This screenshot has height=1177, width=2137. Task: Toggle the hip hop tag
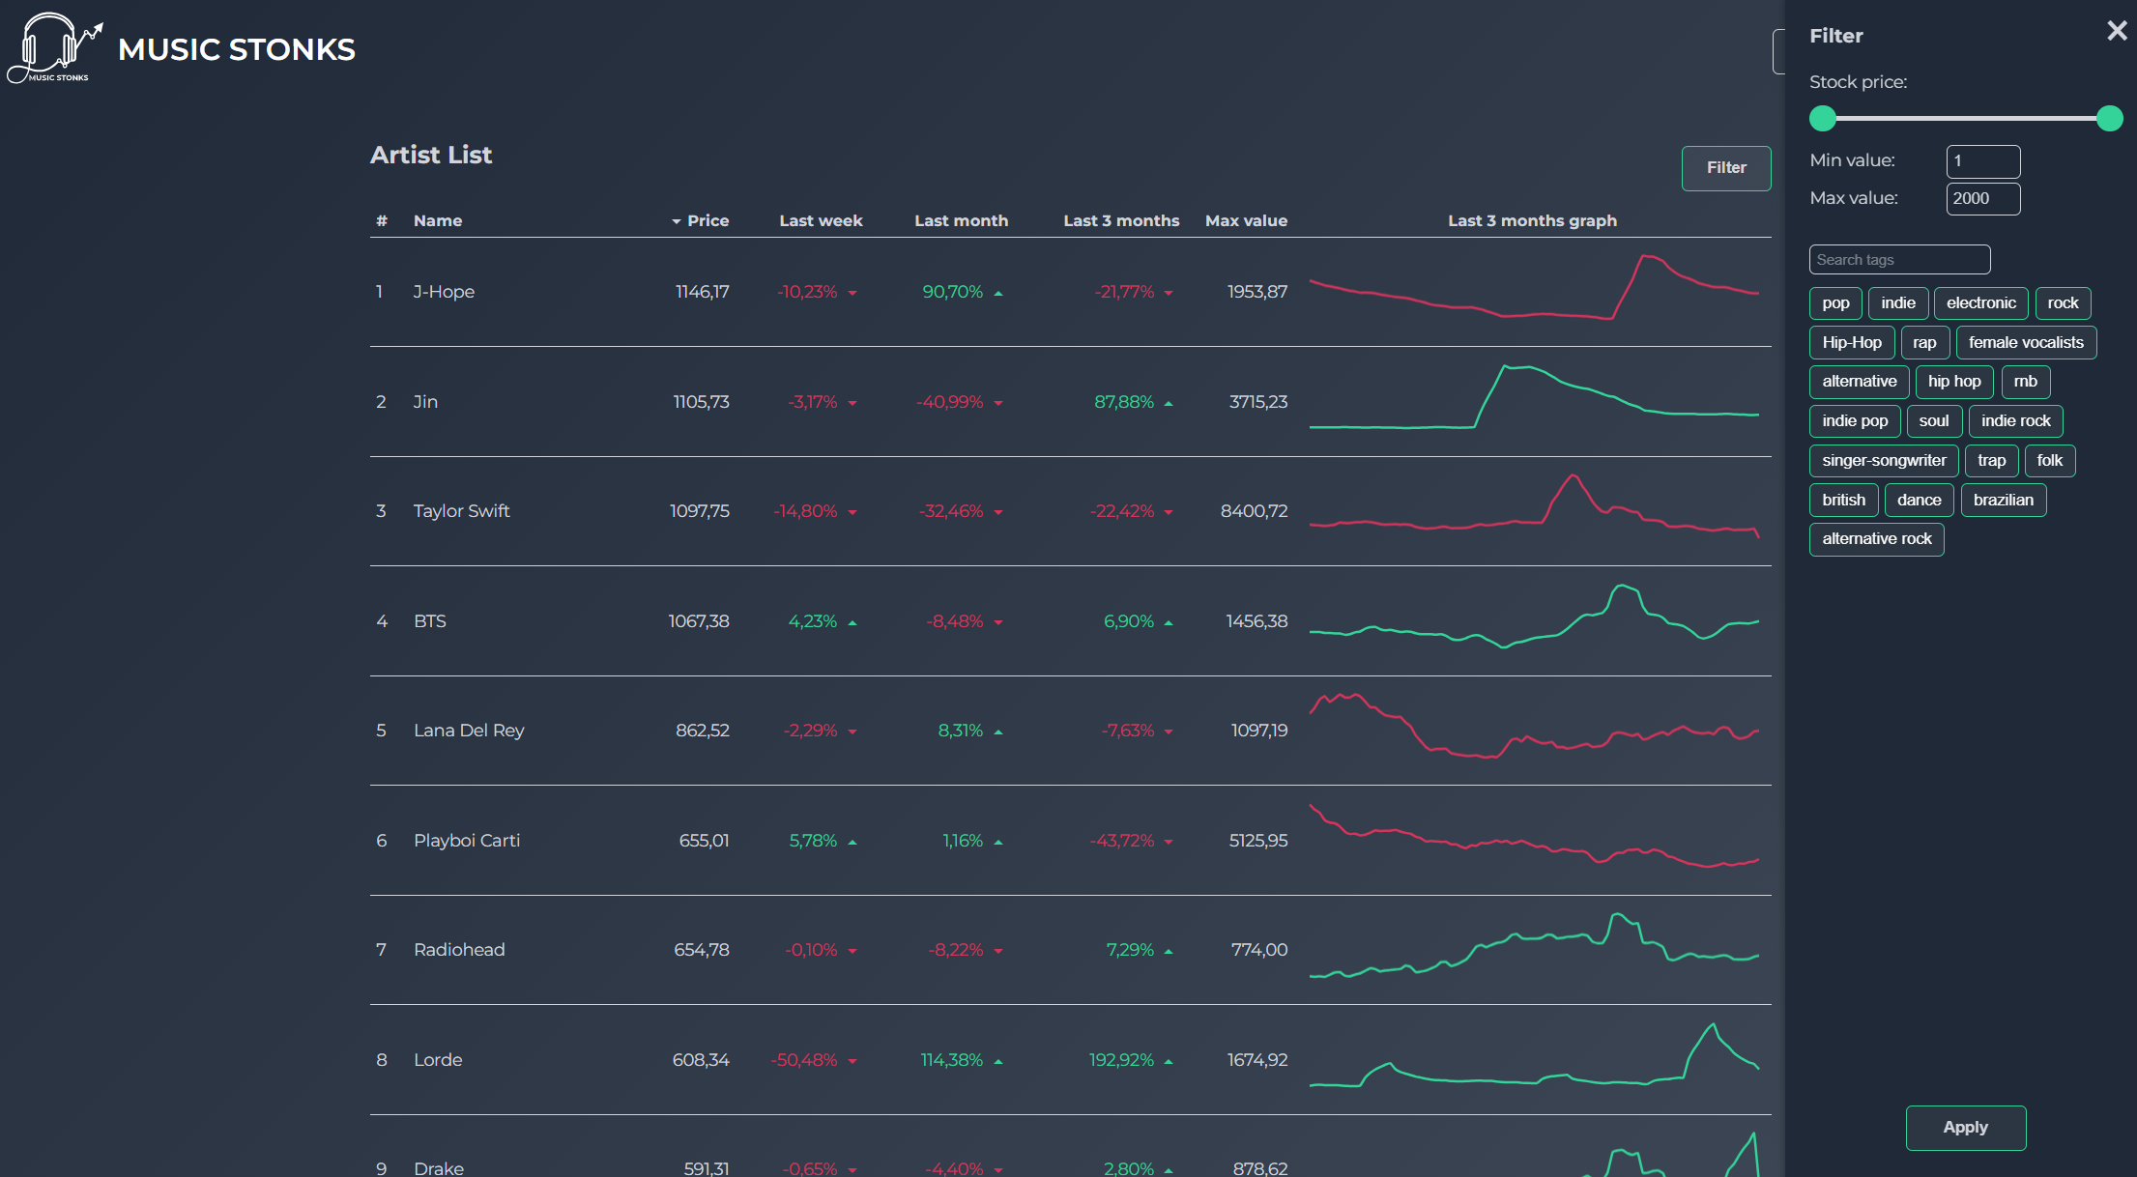pyautogui.click(x=1954, y=382)
